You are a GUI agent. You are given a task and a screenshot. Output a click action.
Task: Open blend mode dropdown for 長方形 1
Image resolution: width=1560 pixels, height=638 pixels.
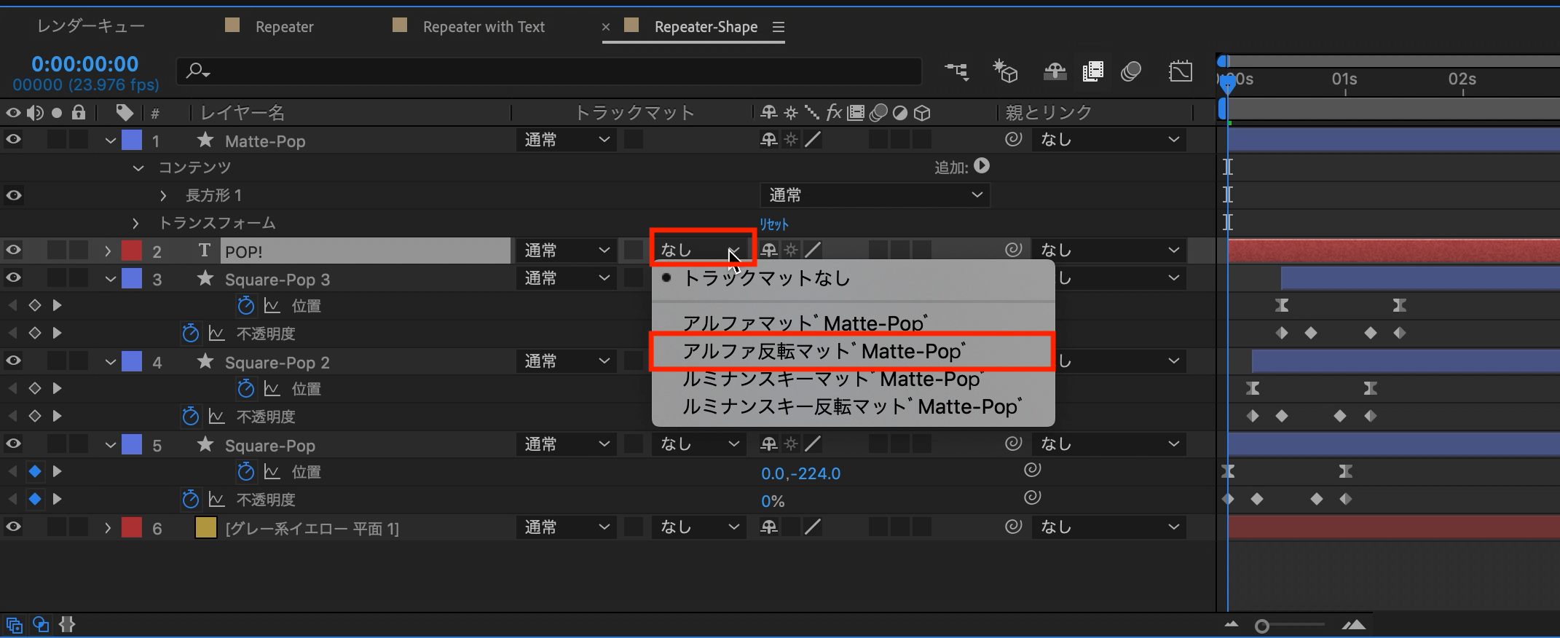pos(874,195)
